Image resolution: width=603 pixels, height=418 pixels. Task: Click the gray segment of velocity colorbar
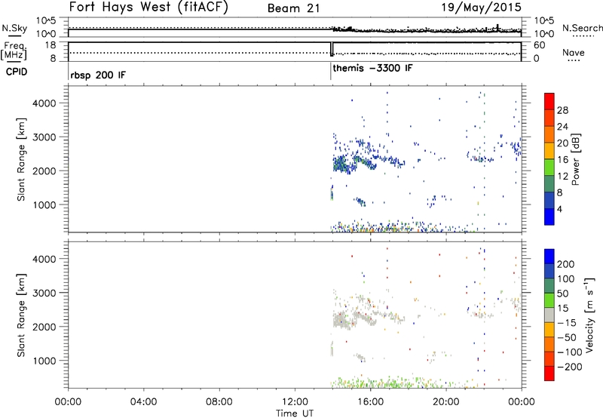click(x=549, y=315)
